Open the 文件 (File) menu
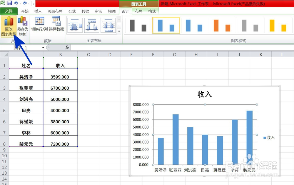Screen dimensions: 294x185 9,11
